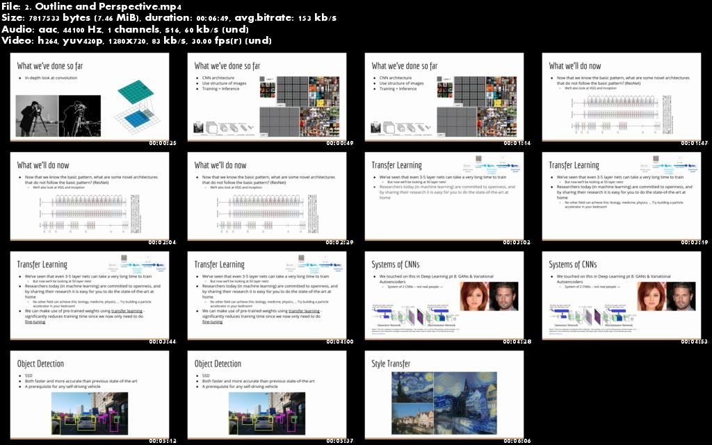Open the first 'Transfer Learning' thumbnail
The height and width of the screenshot is (445, 712).
pos(445,196)
